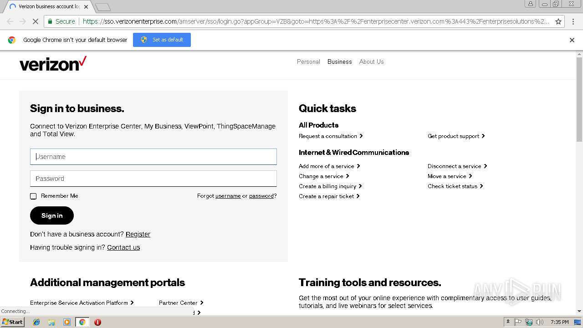Select Add more of a service
583x328 pixels.
329,166
